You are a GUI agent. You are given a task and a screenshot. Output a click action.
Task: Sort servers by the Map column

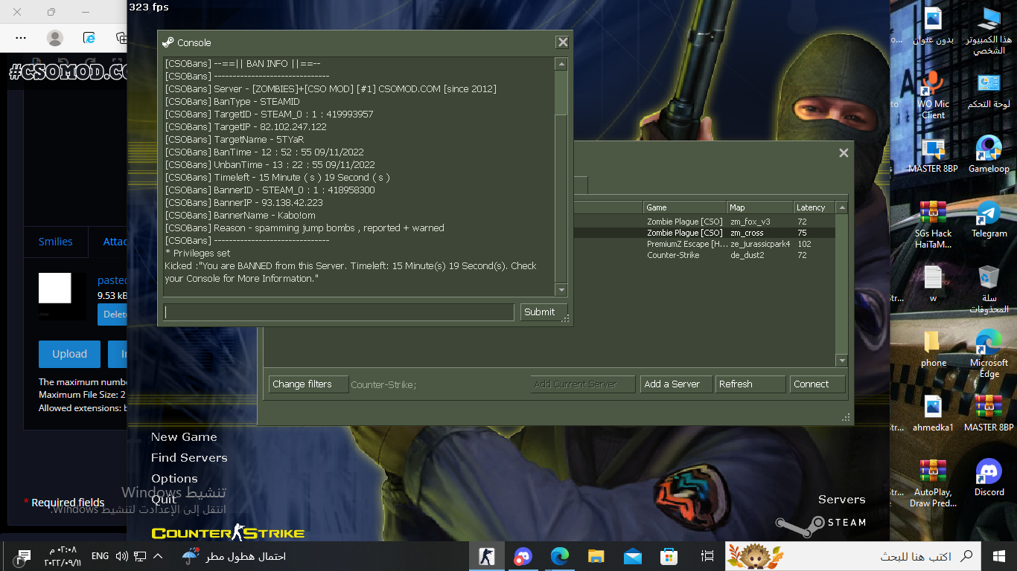(x=759, y=207)
